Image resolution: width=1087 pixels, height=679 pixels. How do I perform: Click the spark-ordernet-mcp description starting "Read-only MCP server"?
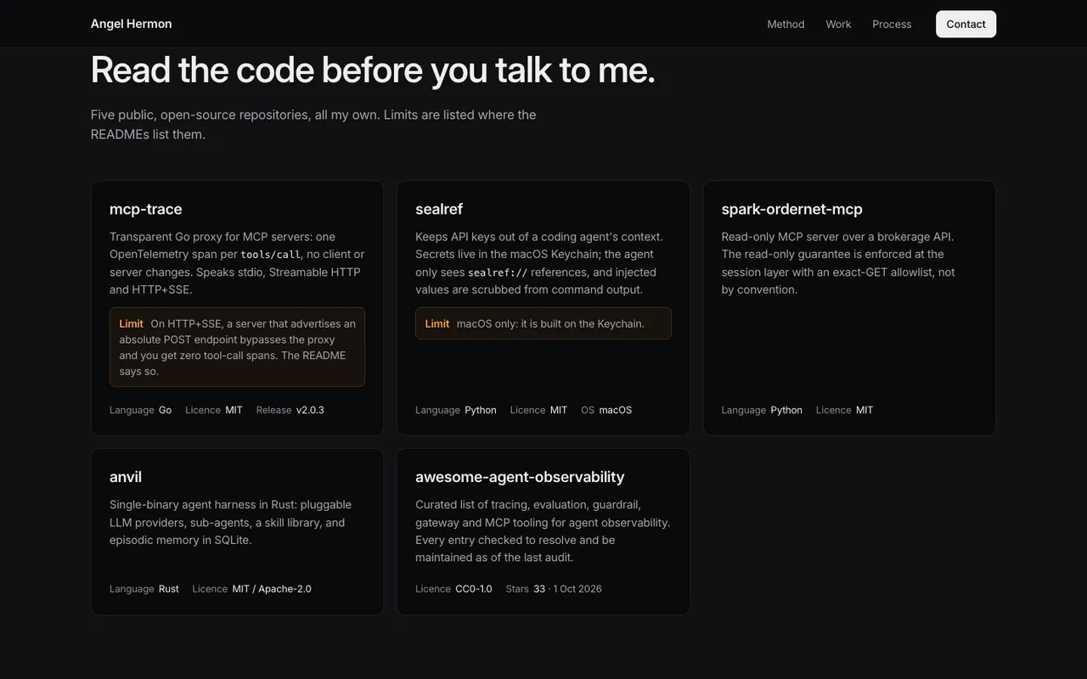pos(838,263)
